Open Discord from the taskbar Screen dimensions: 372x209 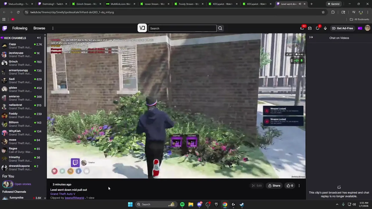coord(199,204)
